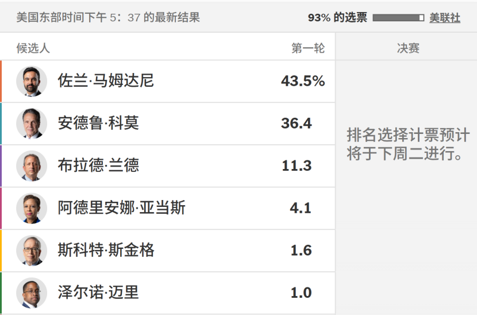Viewport: 477px width, 315px height.
Task: Click the candidate name 布拉德·兰德
Action: click(98, 166)
